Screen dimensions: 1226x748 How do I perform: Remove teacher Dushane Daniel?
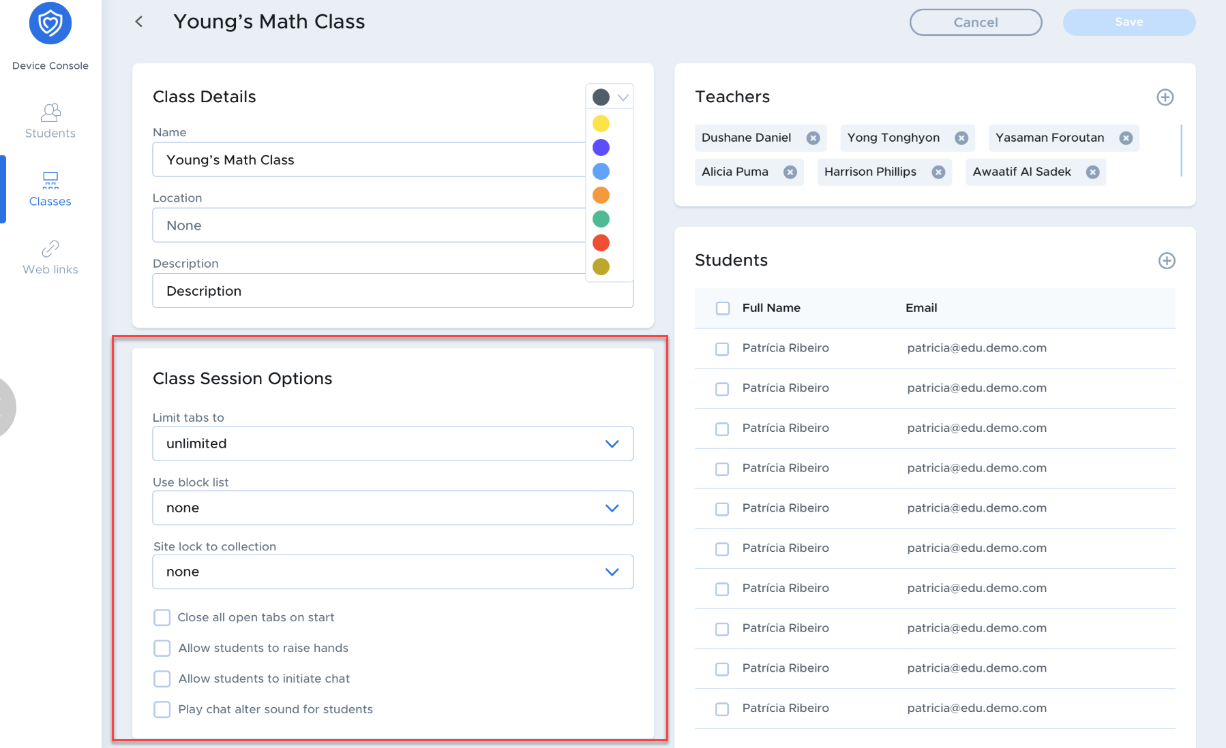point(813,138)
